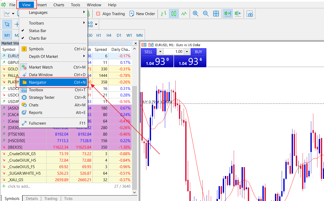Click the New Order button
Image resolution: width=324 pixels, height=201 pixels.
coord(142,14)
